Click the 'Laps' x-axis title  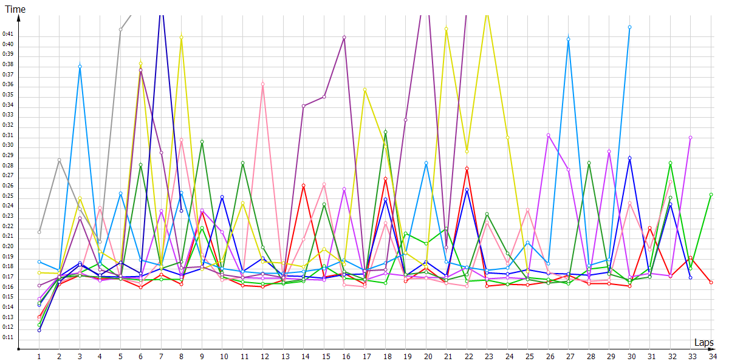coord(703,343)
